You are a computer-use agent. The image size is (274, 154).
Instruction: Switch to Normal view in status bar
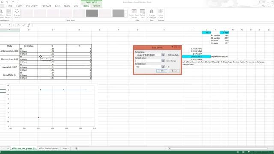pos(238,152)
